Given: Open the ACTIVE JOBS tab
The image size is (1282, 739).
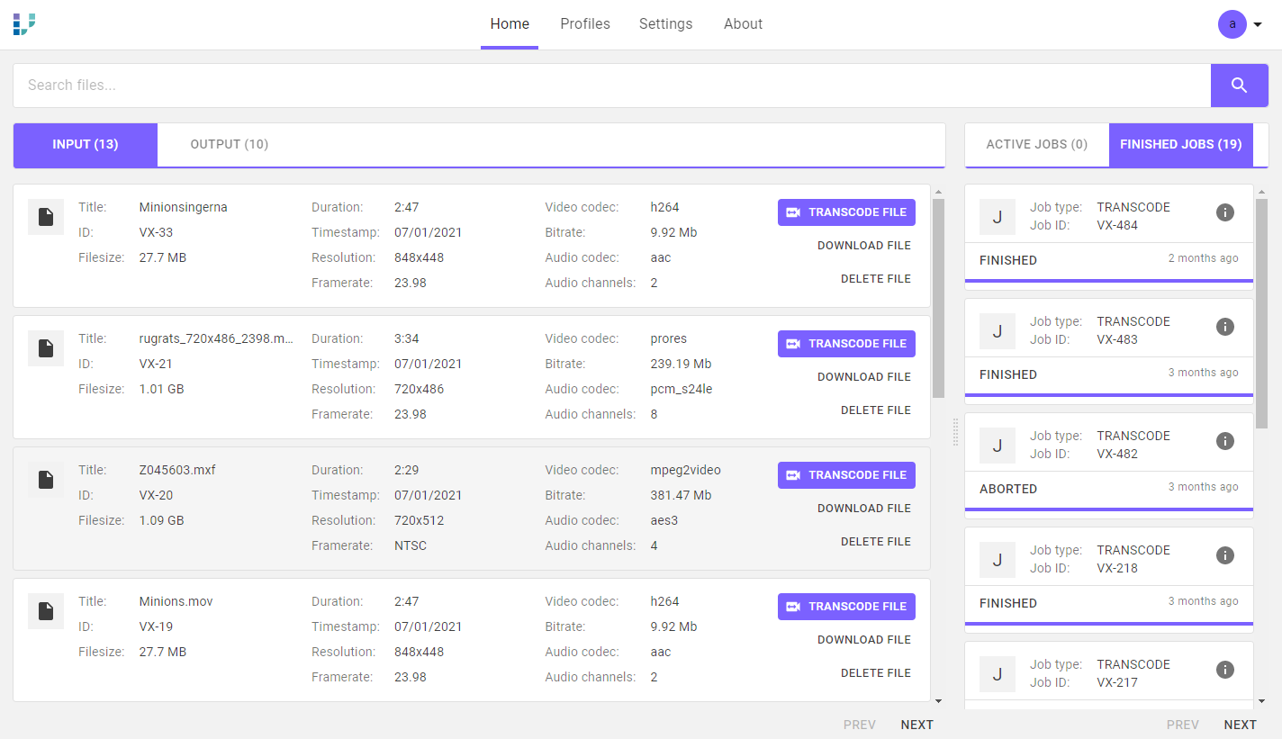Looking at the screenshot, I should tap(1036, 144).
